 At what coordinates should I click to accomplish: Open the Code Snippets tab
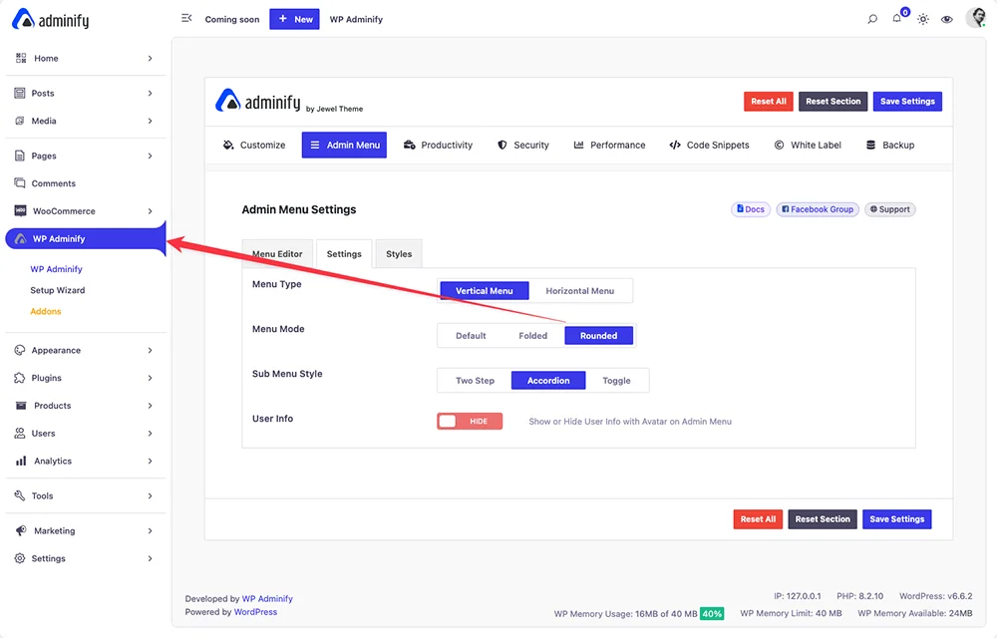pos(709,145)
